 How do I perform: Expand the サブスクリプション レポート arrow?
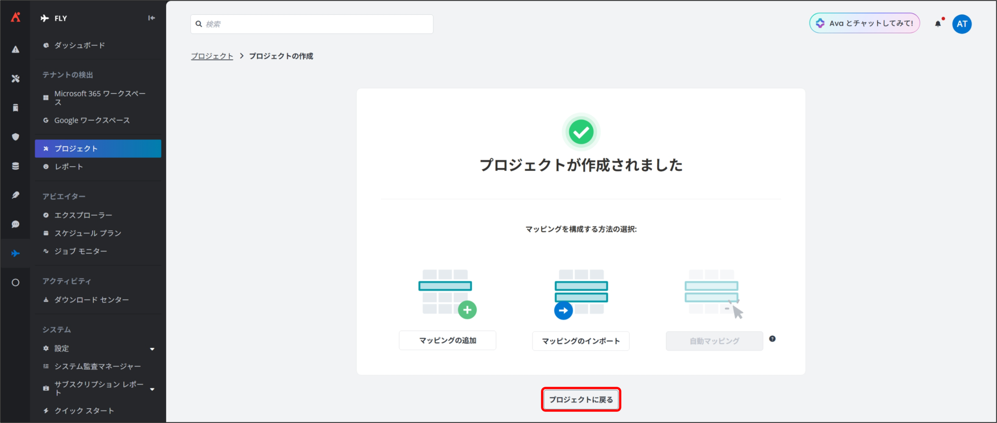click(x=152, y=389)
